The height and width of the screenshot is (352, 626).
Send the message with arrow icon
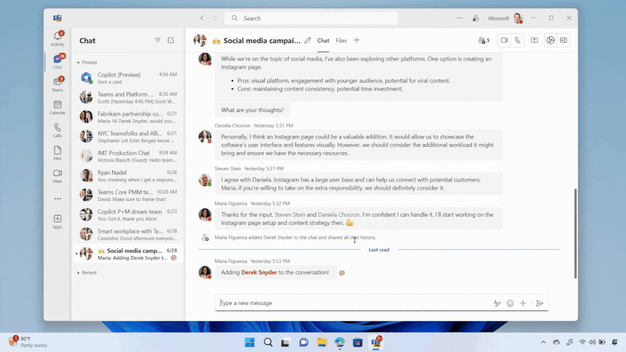point(540,303)
